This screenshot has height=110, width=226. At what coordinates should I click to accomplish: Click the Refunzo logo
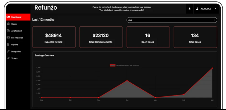(x=46, y=8)
